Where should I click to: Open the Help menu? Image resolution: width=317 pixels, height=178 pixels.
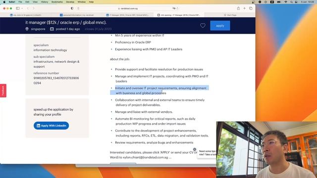(x=91, y=2)
